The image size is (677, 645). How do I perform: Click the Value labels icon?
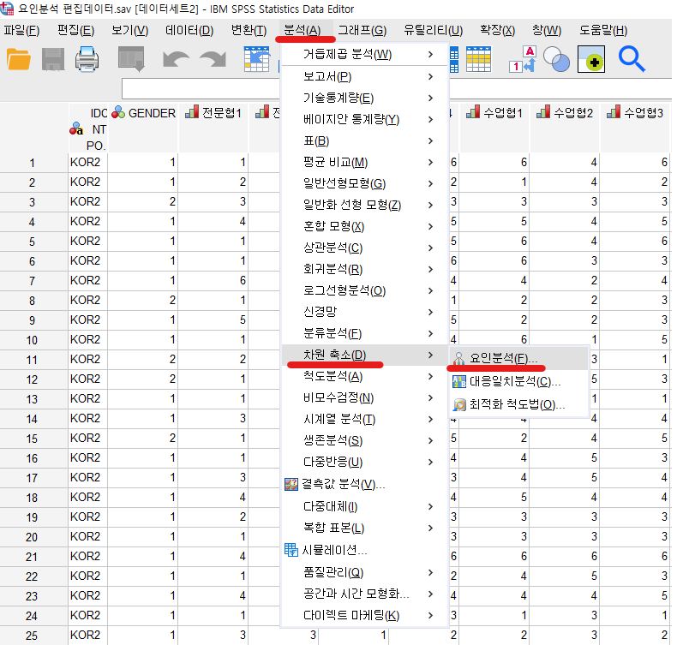tap(523, 59)
